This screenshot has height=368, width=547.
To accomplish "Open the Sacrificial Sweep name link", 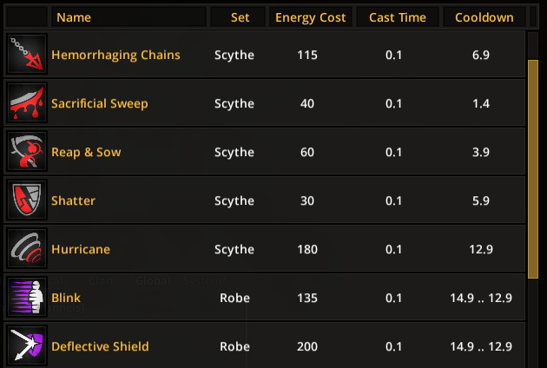I will [x=100, y=103].
